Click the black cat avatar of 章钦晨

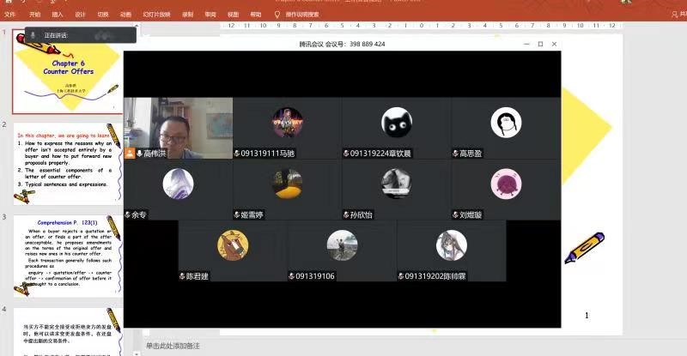(397, 123)
